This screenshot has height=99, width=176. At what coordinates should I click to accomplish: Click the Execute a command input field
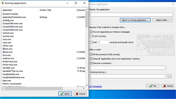pos(128,68)
